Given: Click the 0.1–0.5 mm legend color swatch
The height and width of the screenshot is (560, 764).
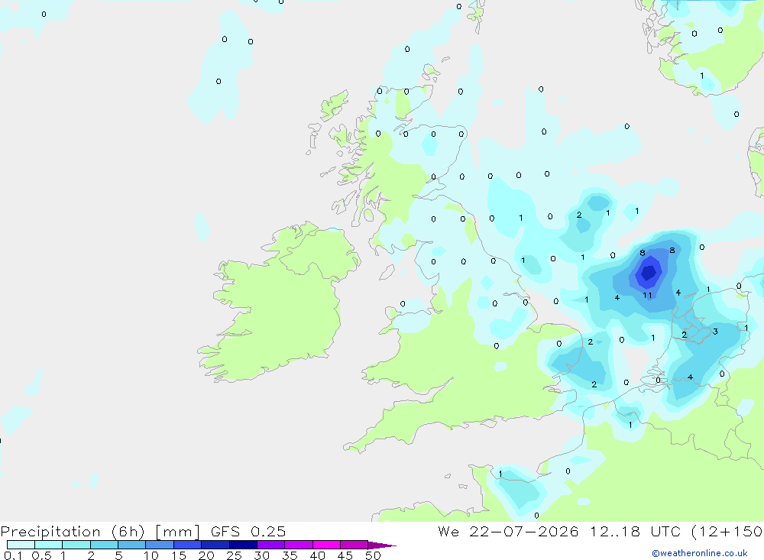Looking at the screenshot, I should (x=21, y=545).
